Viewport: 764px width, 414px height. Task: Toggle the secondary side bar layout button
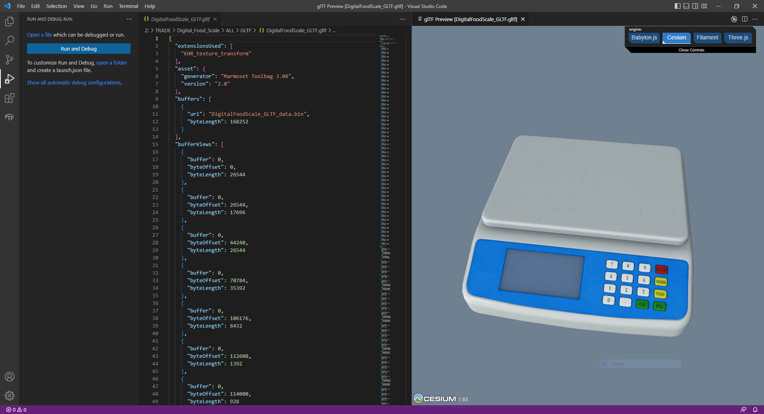(x=695, y=6)
